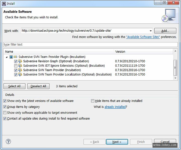
Task: Close the Install dialog window
Action: coord(173,3)
